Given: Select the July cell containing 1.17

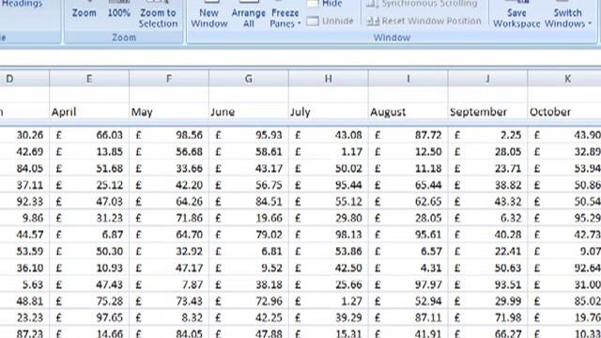Looking at the screenshot, I should [329, 152].
